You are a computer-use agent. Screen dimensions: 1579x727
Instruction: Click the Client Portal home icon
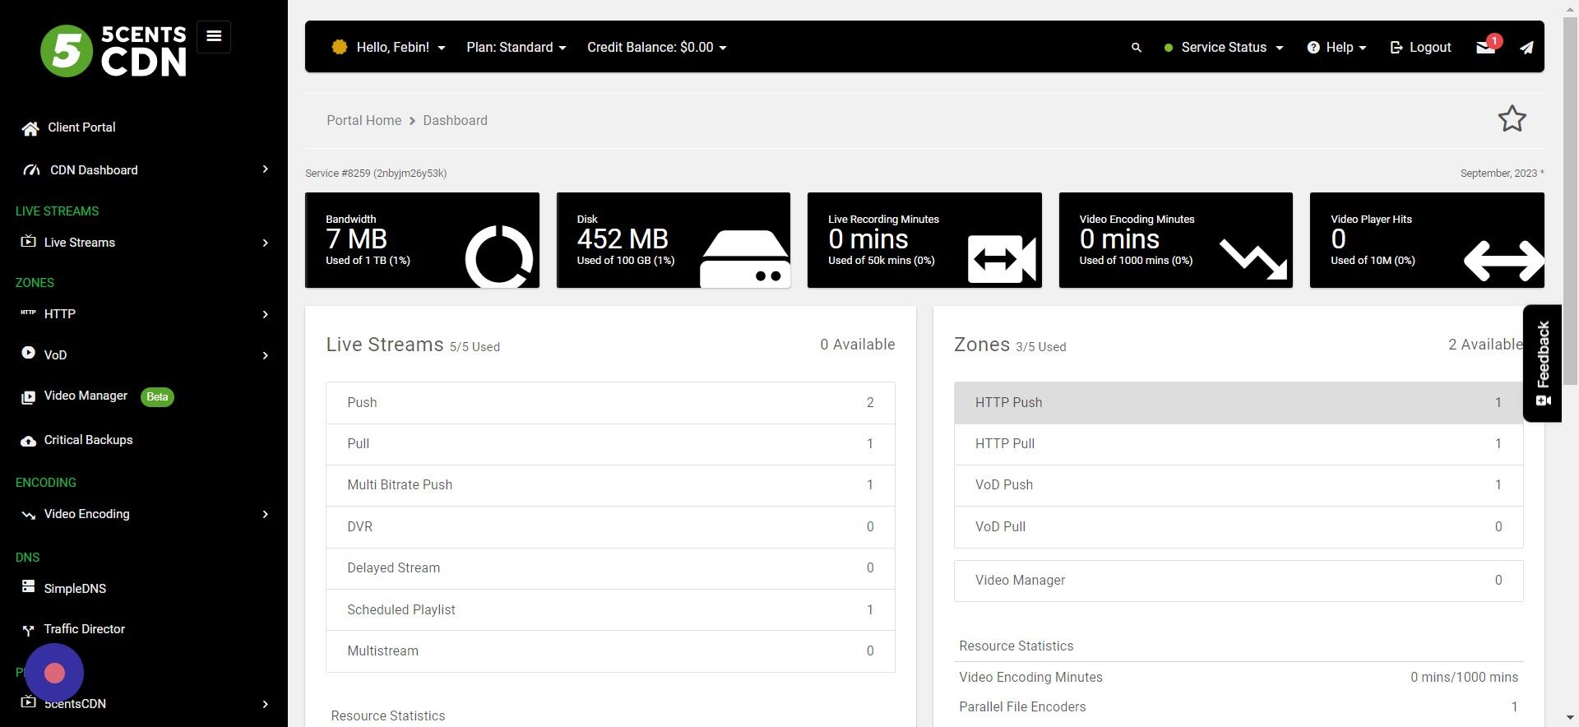click(x=30, y=128)
